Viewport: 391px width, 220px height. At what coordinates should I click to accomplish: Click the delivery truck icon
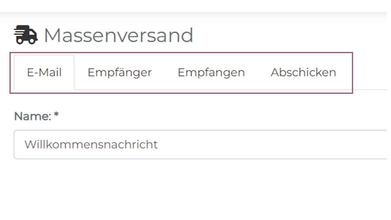[x=26, y=35]
